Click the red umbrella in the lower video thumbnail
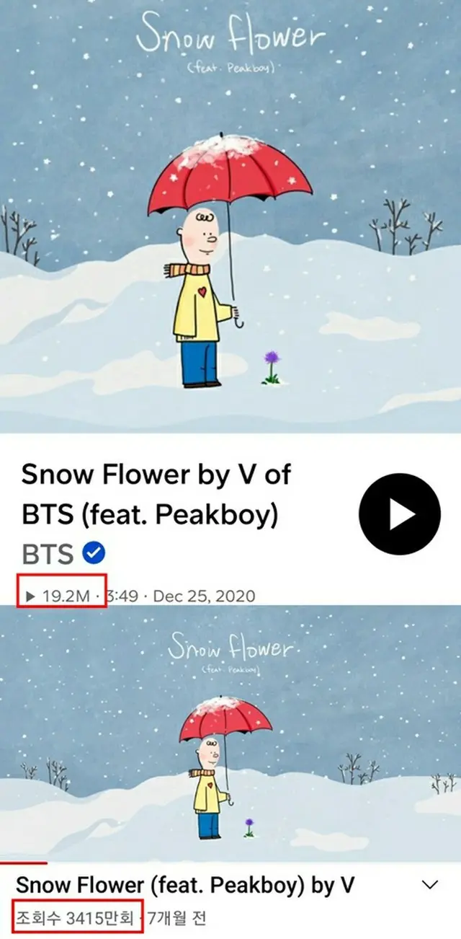Screen dimensions: 461x939 [225, 717]
